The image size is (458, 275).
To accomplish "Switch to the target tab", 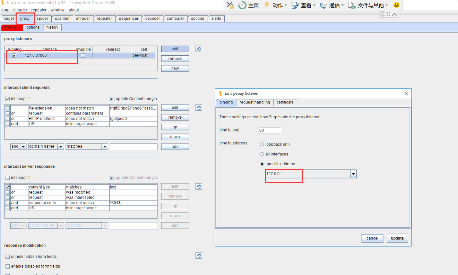I will coord(9,19).
